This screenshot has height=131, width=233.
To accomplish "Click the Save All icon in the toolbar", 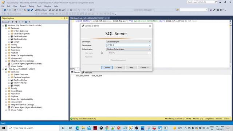I will click(x=32, y=10).
